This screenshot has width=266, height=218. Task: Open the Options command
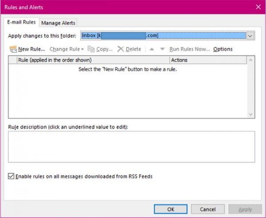pyautogui.click(x=223, y=49)
